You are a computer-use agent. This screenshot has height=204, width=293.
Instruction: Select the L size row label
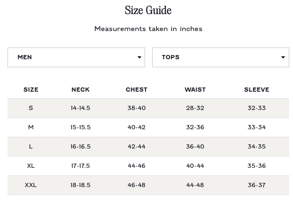pos(31,147)
